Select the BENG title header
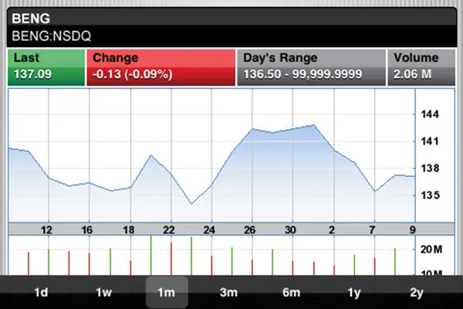Screen dimensions: 463x309 (31, 19)
